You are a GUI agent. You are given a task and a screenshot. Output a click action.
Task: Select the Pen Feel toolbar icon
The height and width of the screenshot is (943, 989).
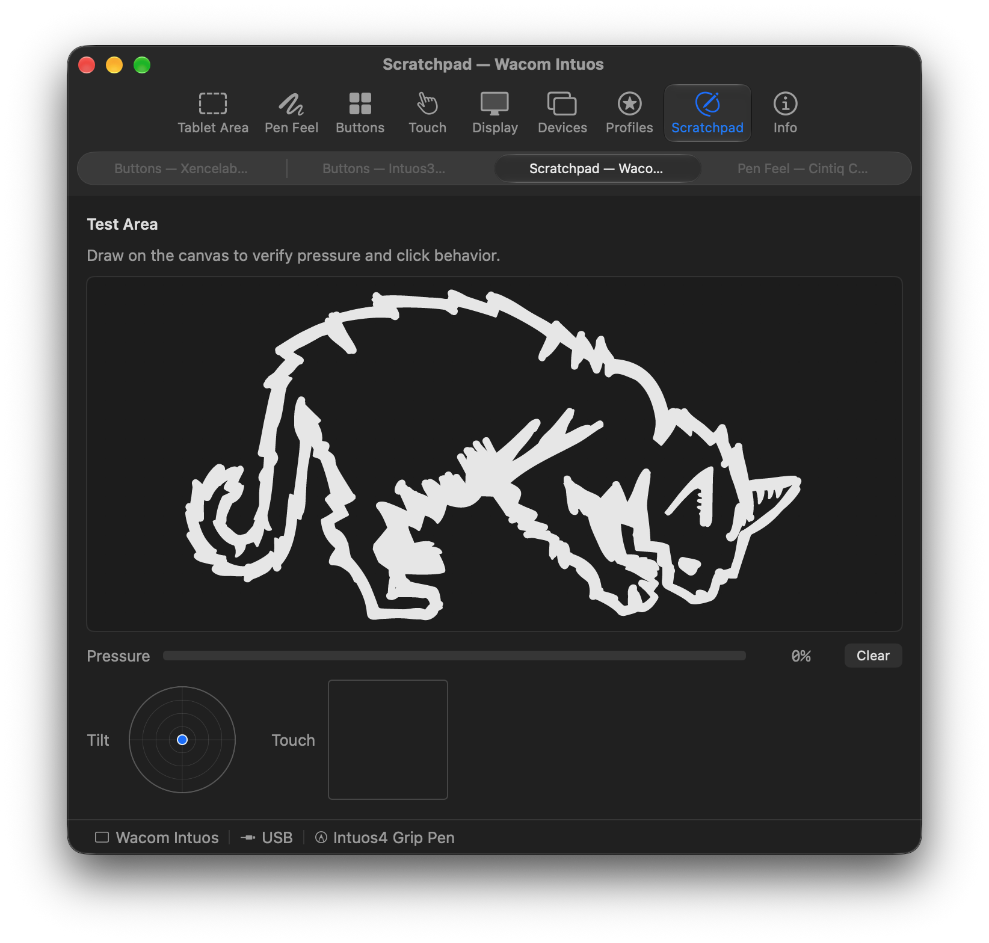[x=291, y=104]
